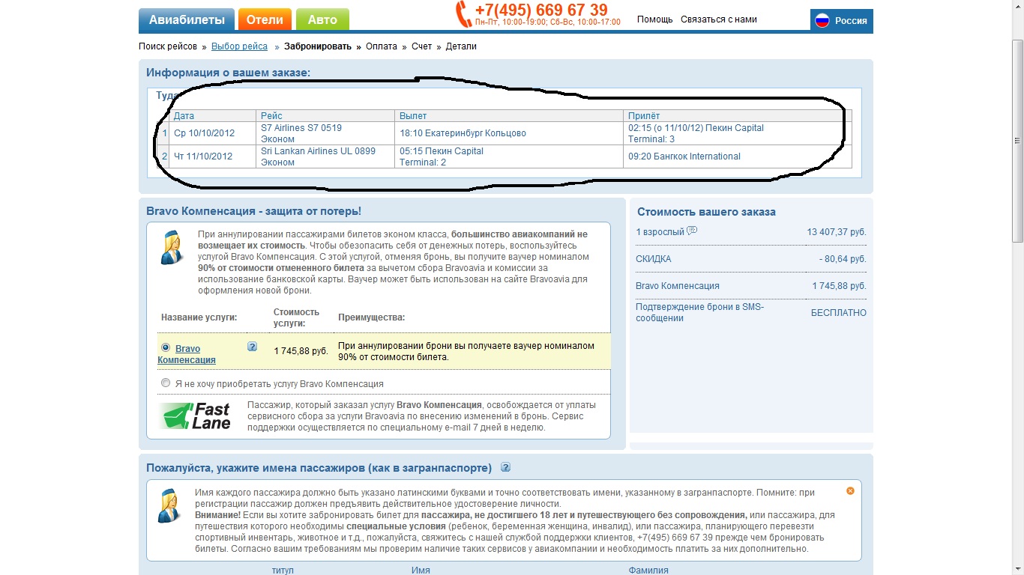Click the comment icon next to 1 взрослый
This screenshot has width=1024, height=575.
[x=692, y=231]
